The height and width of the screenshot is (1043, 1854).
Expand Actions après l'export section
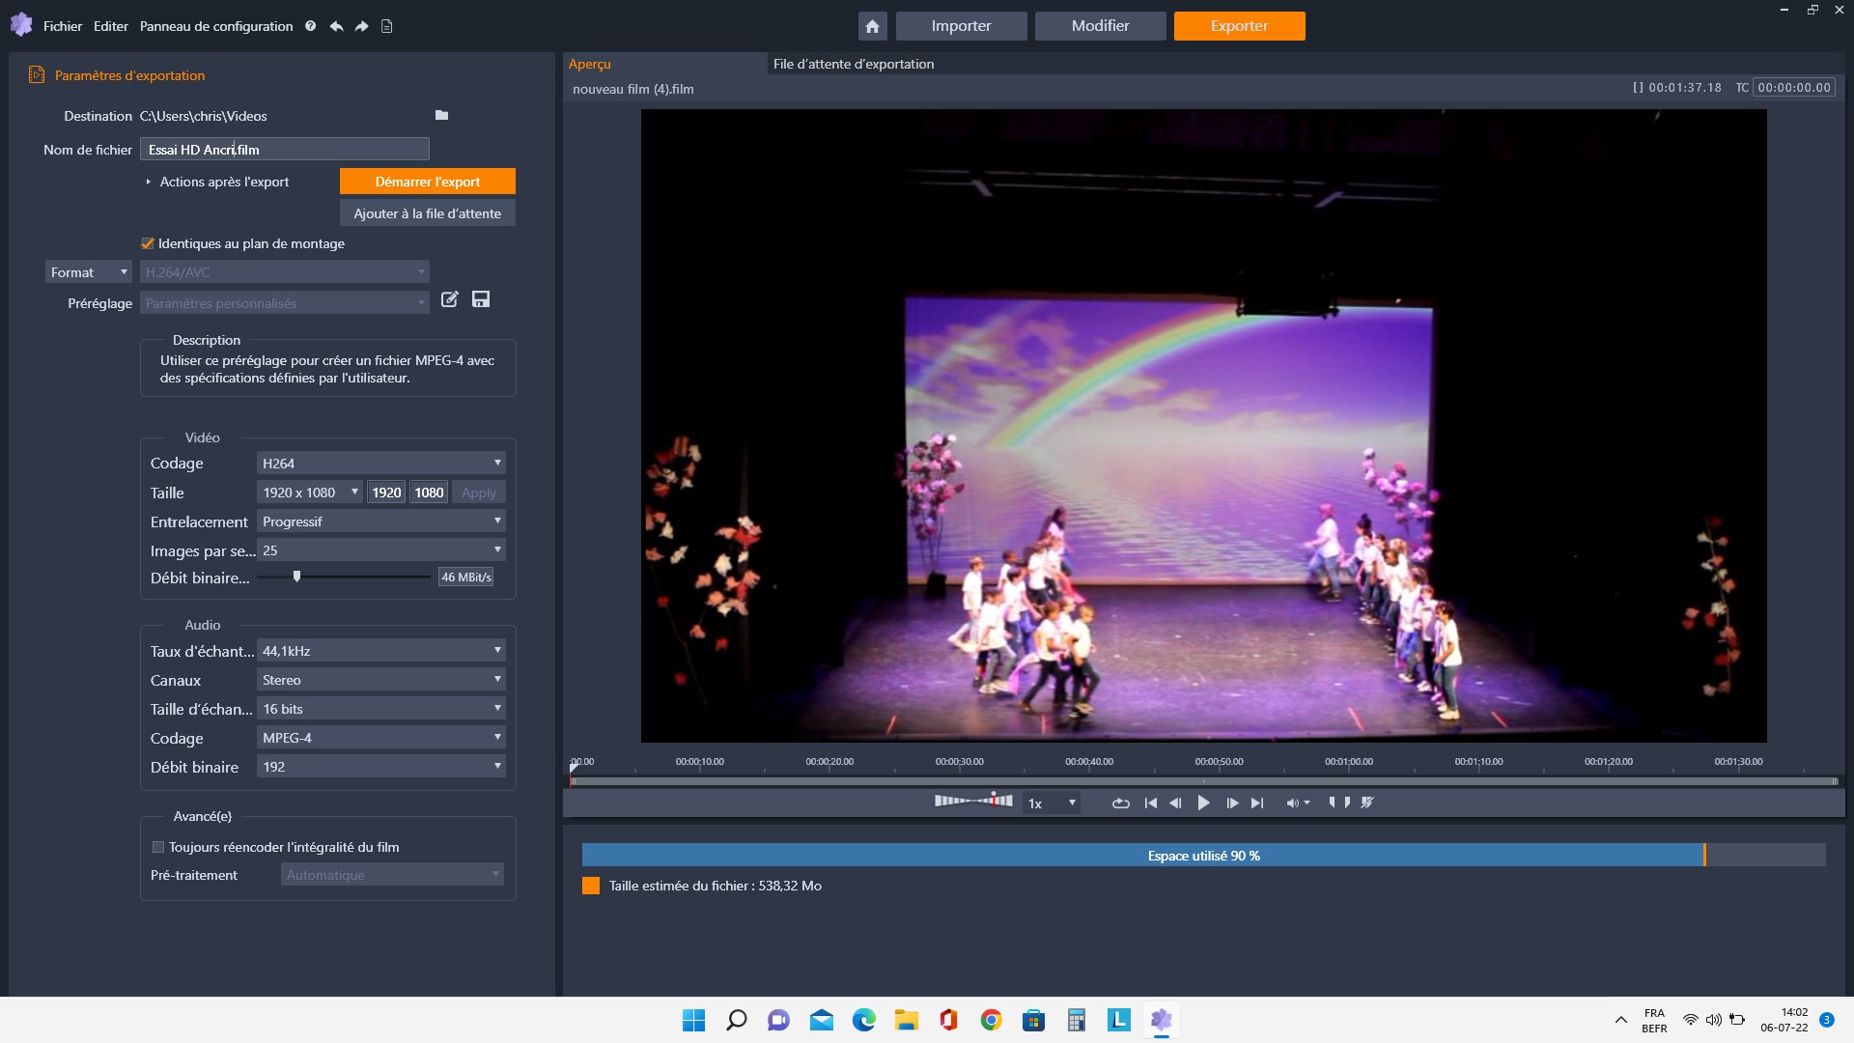pyautogui.click(x=148, y=183)
